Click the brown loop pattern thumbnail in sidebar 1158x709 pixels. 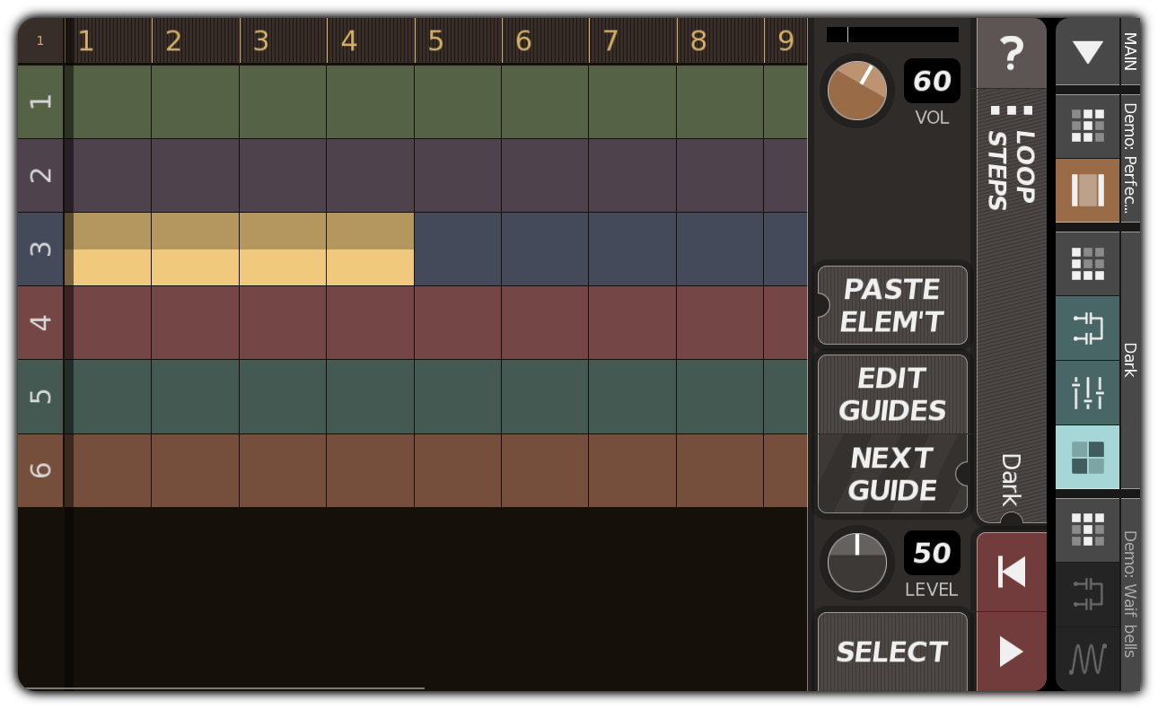pos(1088,189)
